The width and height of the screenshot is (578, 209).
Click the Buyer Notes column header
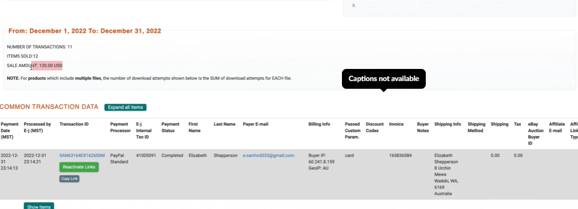pos(423,127)
